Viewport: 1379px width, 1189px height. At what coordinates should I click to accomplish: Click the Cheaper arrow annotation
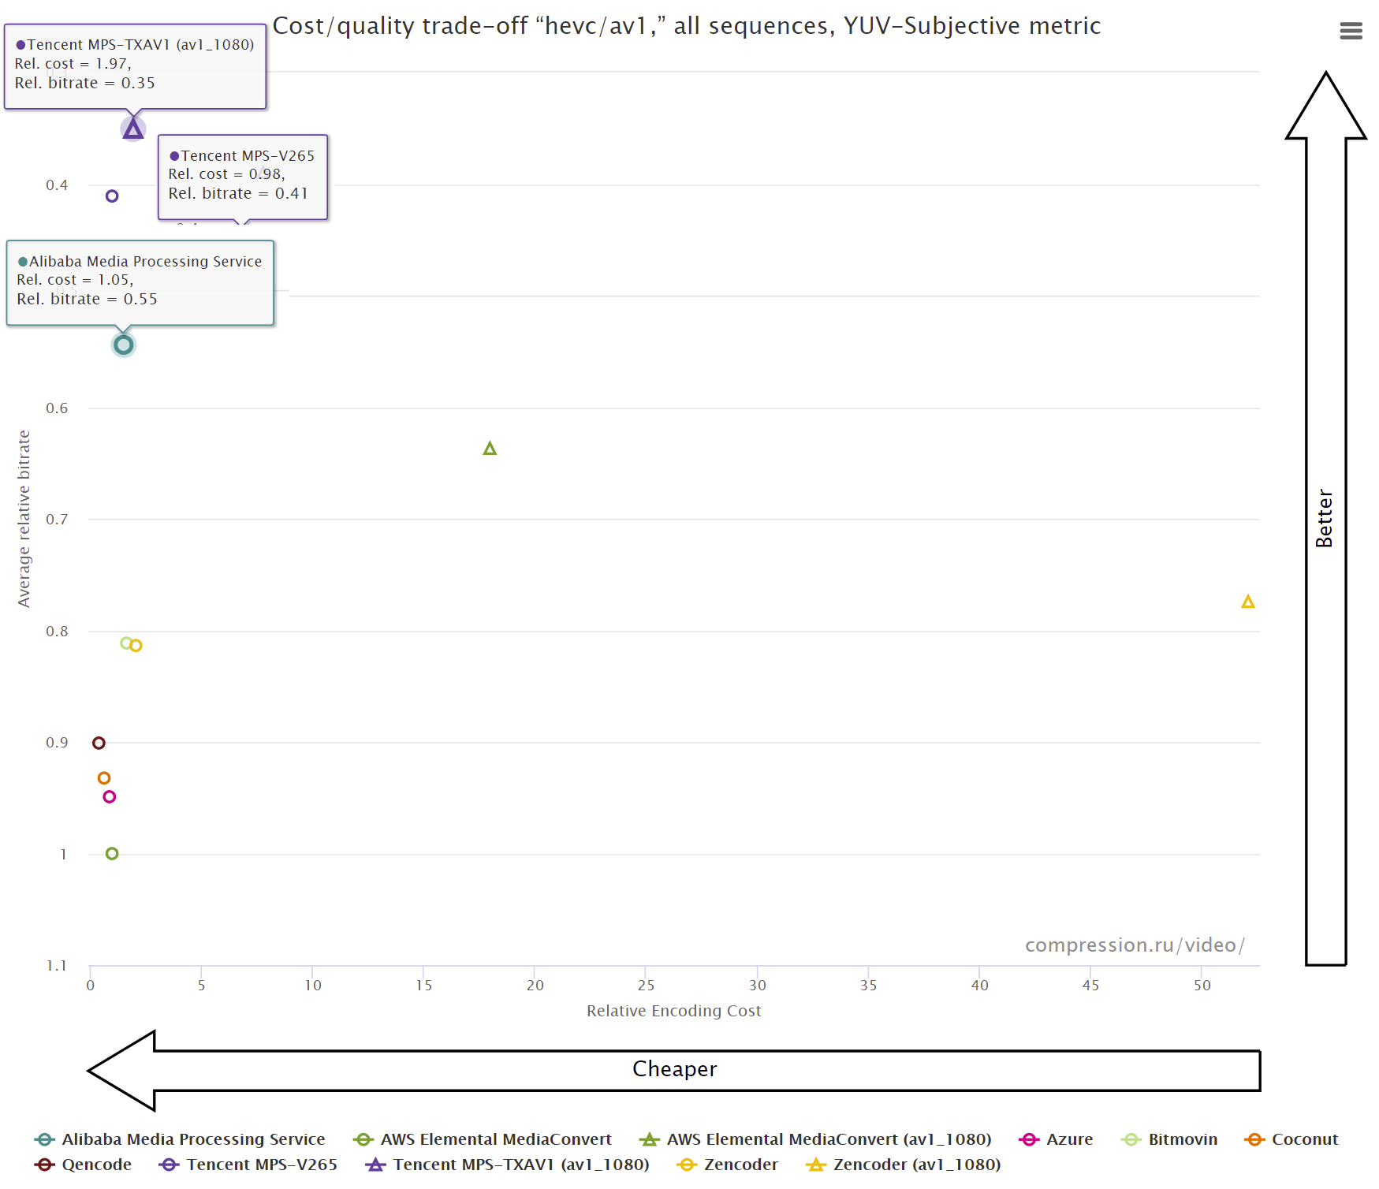(x=674, y=1069)
